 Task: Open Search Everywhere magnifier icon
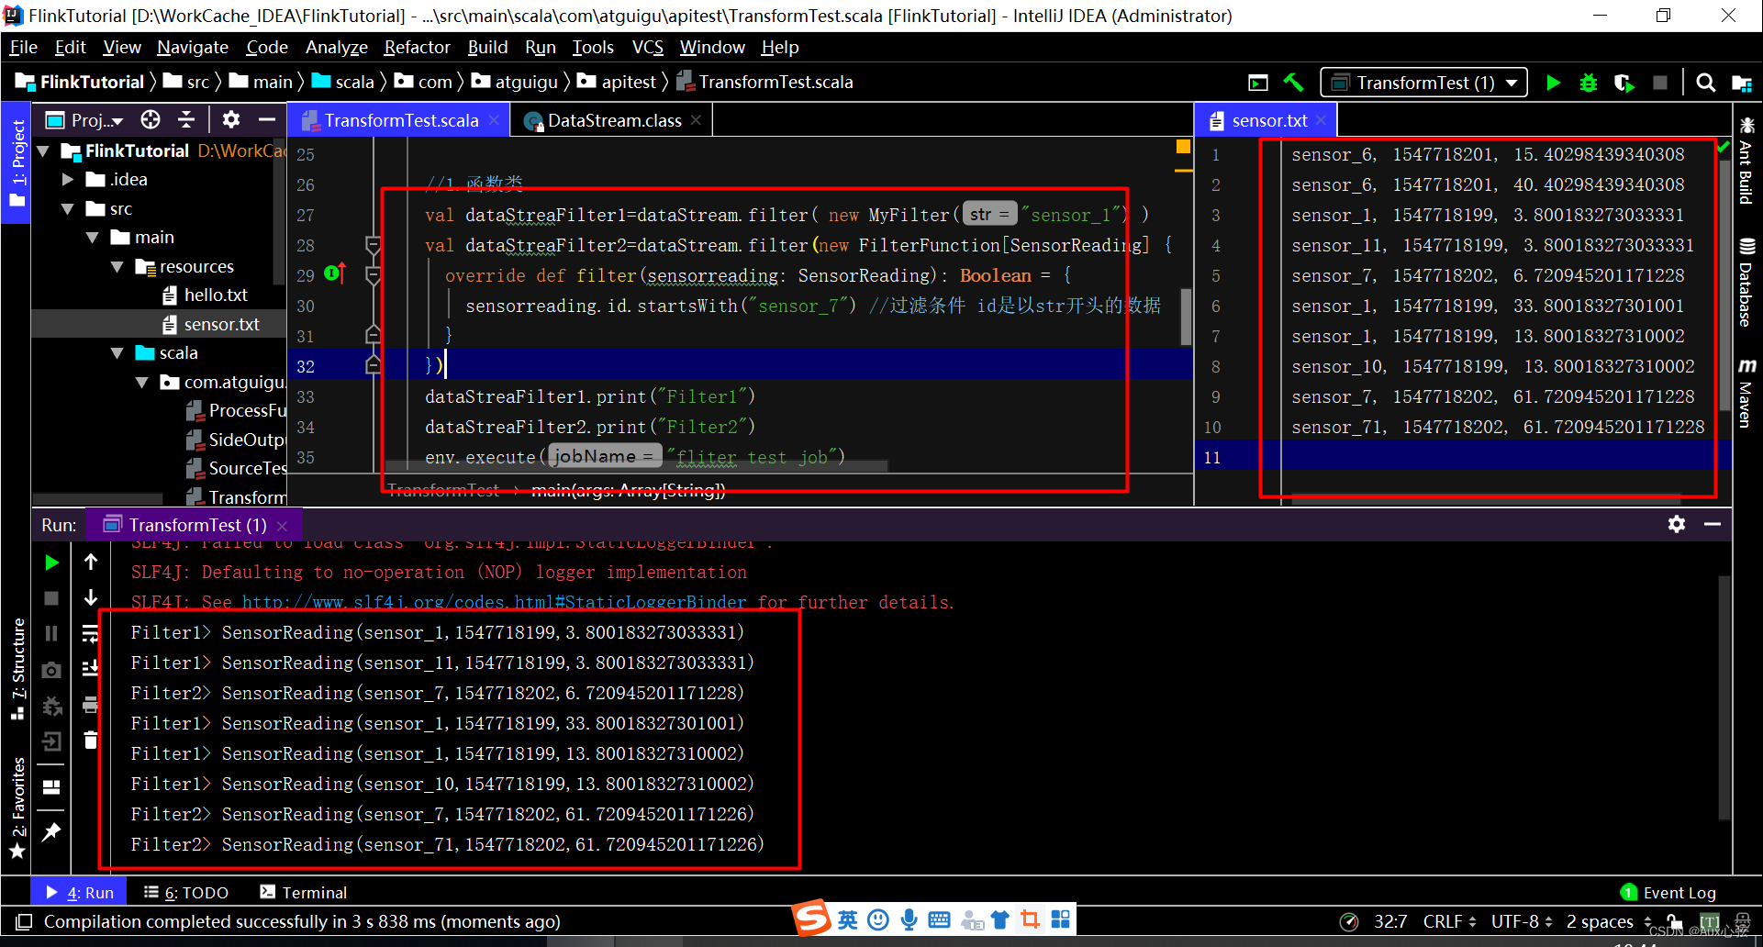pos(1705,82)
